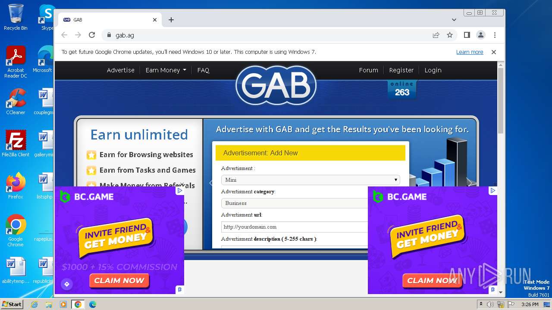552x310 pixels.
Task: Open Chrome side panel icon
Action: click(x=467, y=35)
